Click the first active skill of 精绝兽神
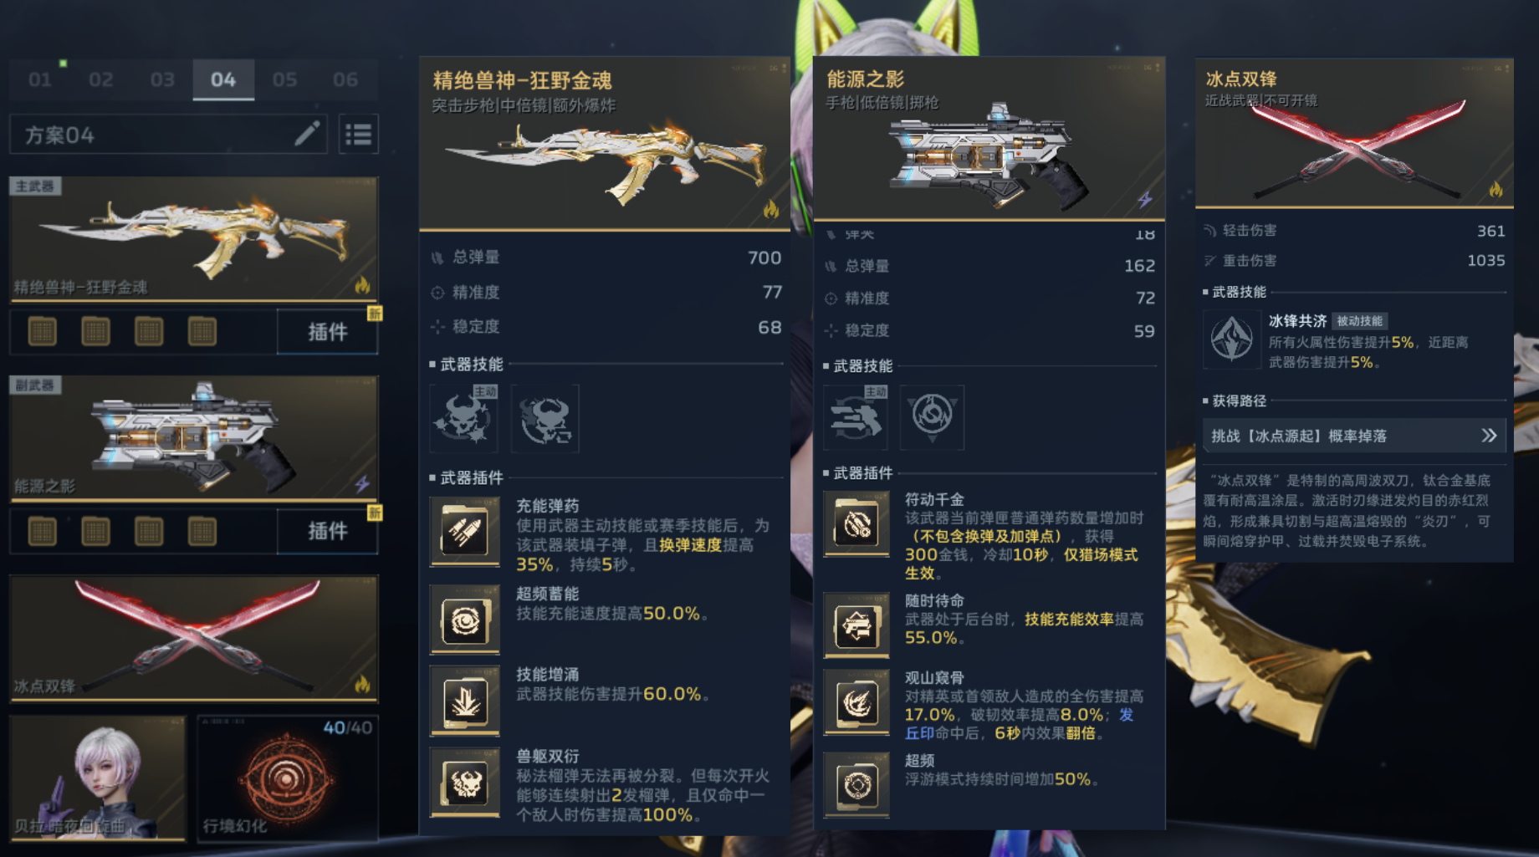 [464, 417]
